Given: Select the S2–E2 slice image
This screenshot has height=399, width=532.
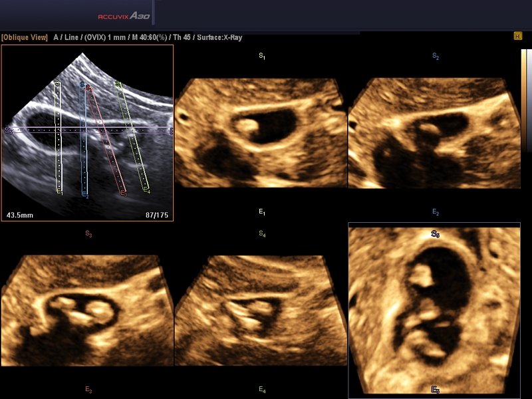Looking at the screenshot, I should (x=435, y=133).
